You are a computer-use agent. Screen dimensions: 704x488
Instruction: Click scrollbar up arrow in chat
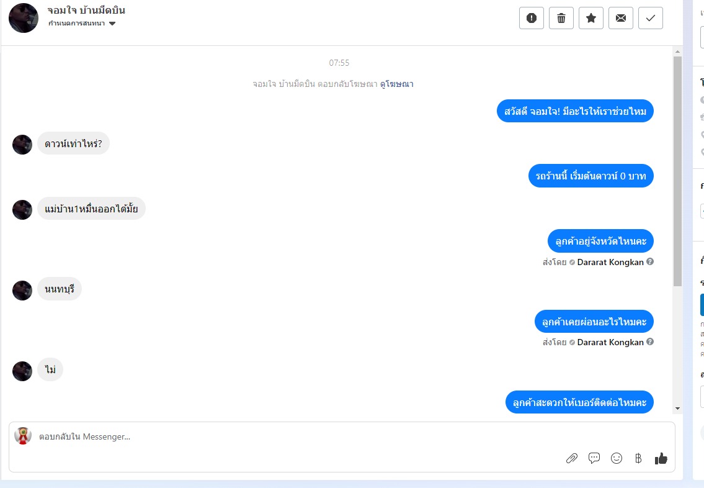tap(677, 52)
